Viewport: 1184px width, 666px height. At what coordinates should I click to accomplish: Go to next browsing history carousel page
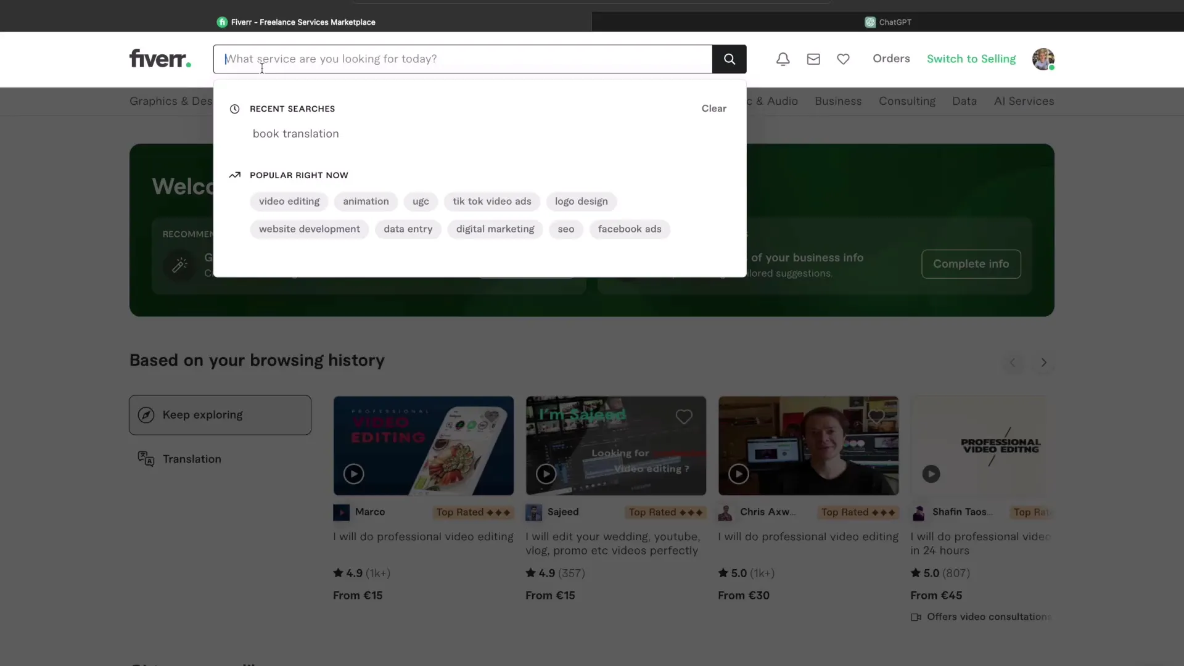[x=1043, y=363]
